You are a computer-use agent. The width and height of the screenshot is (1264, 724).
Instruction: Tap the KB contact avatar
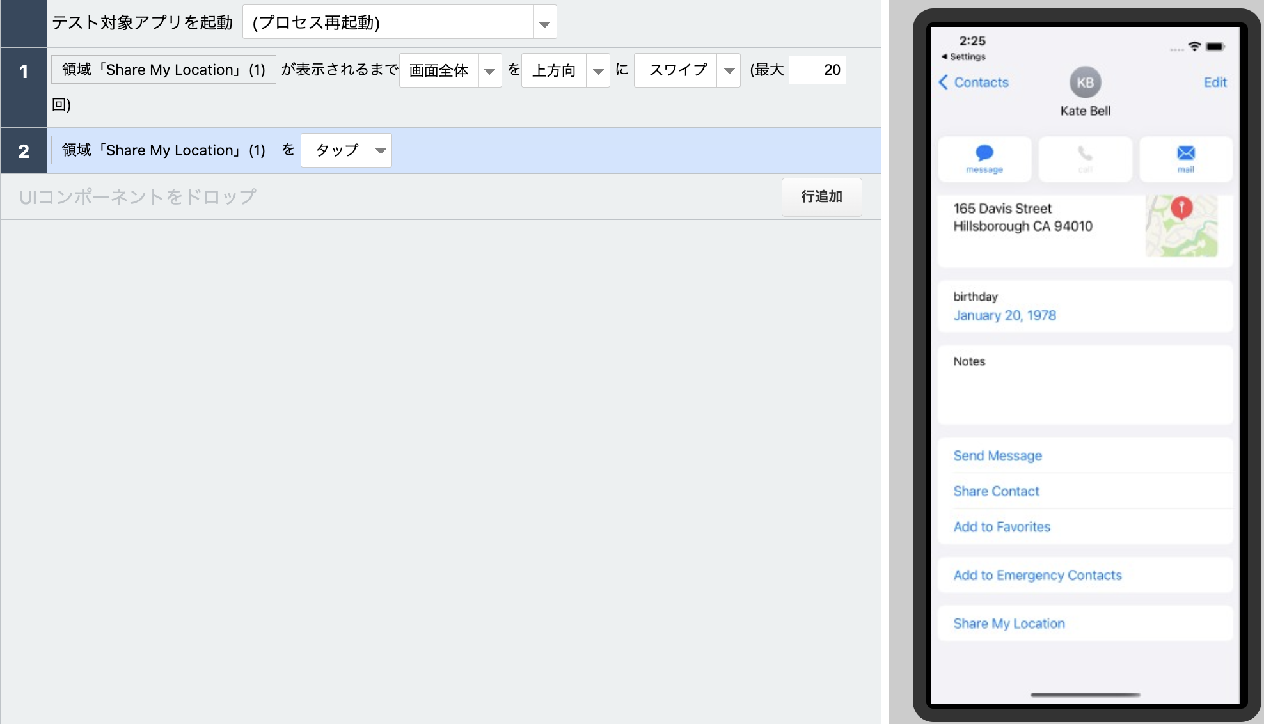[x=1085, y=83]
